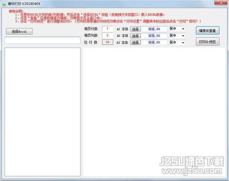Click the A3 font display 宋体,60
Image resolution: width=229 pixels, height=181 pixels.
tap(154, 42)
